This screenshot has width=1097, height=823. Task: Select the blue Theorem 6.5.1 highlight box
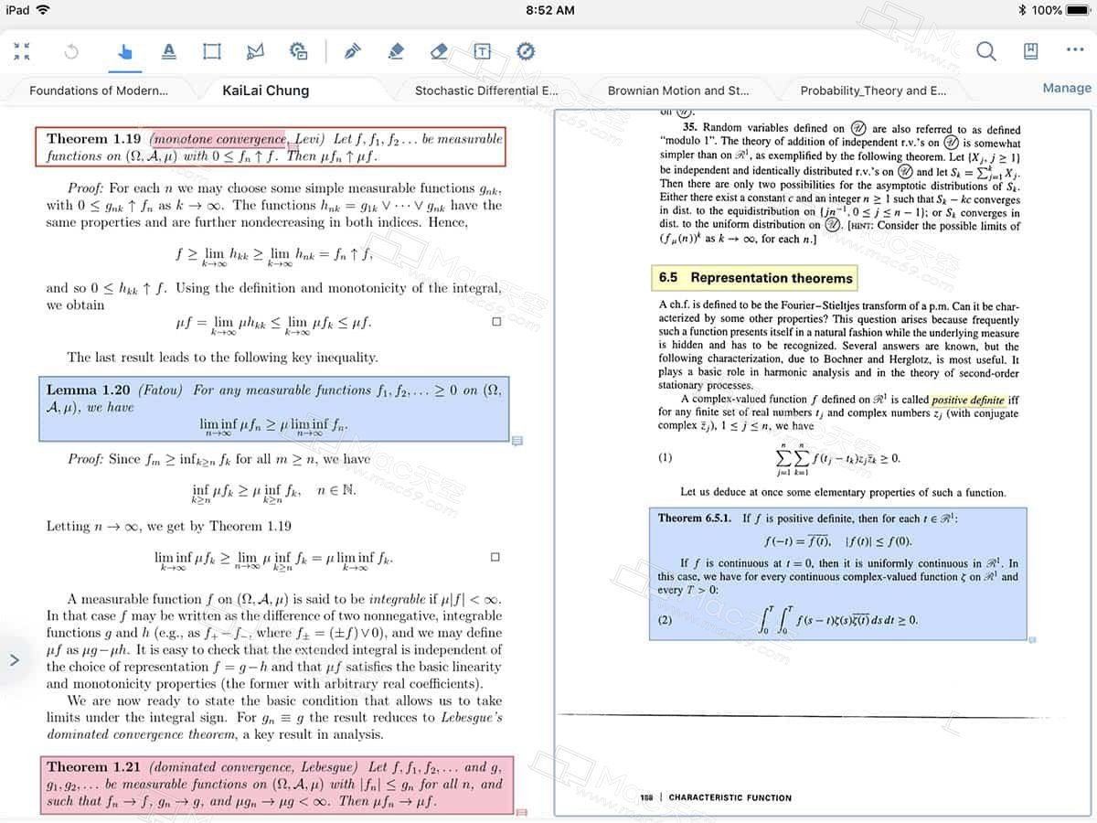click(x=837, y=572)
